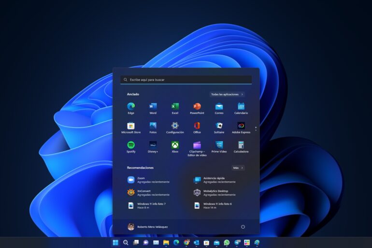Open the Correo mail app
372x248 pixels.
(x=219, y=108)
